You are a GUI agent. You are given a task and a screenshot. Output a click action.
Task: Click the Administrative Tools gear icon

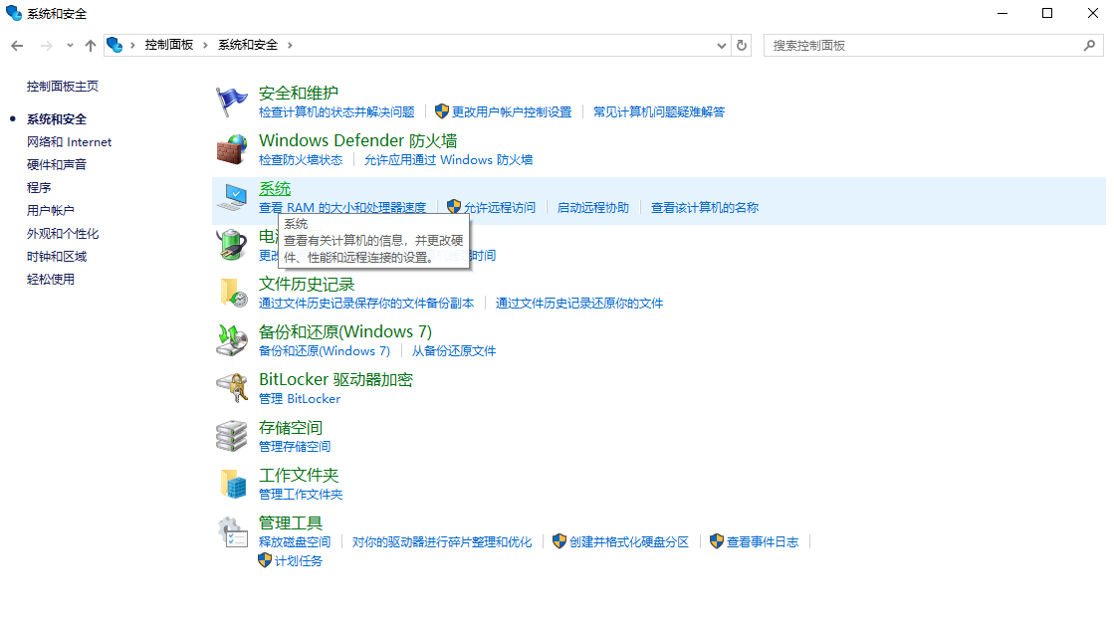click(231, 531)
